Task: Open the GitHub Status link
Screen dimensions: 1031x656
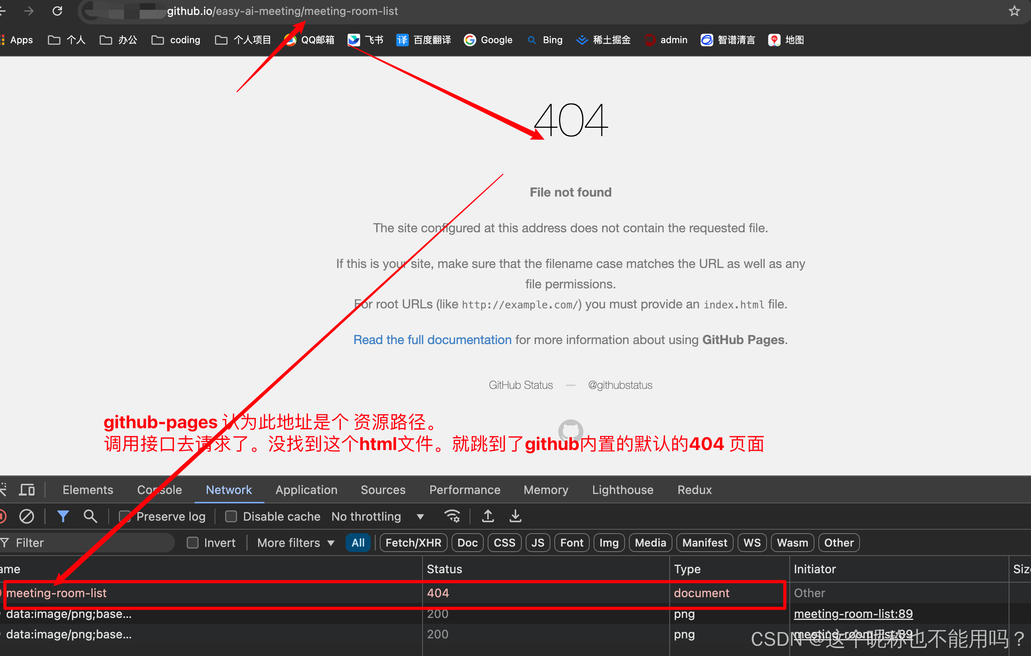Action: click(x=521, y=385)
